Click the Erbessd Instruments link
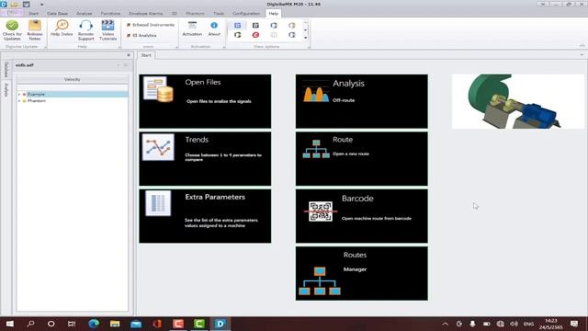588x331 pixels. pos(151,25)
